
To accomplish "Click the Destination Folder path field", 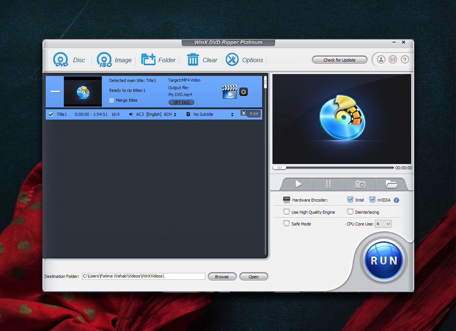I will click(x=144, y=276).
